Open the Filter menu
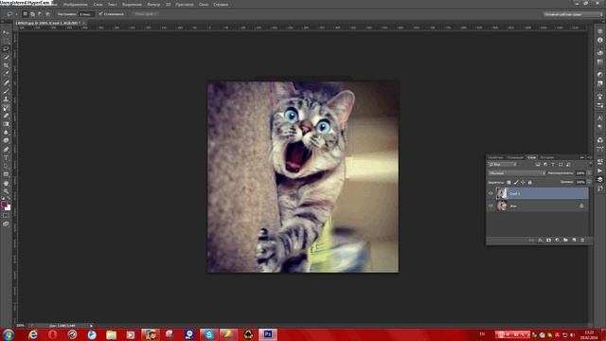 click(153, 5)
